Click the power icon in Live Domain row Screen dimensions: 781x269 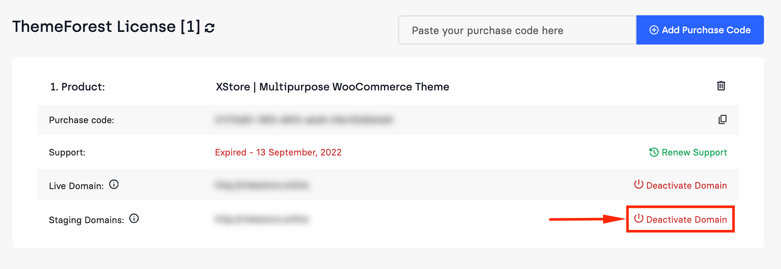(639, 184)
